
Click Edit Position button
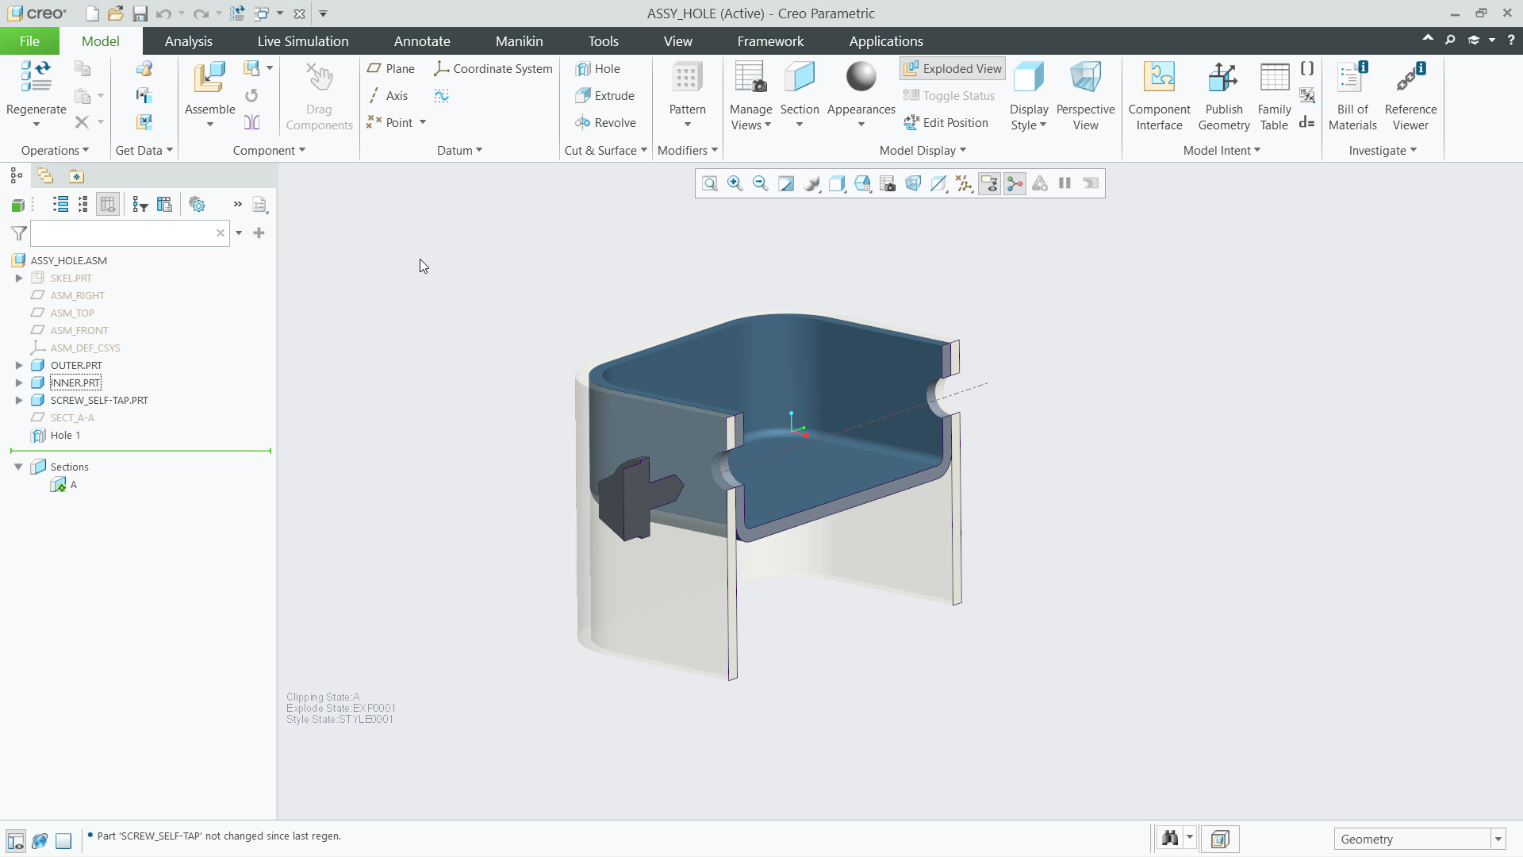(946, 123)
